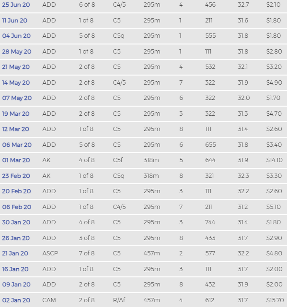Open the 11 Jun 20 race link
The height and width of the screenshot is (307, 287).
tap(14, 21)
